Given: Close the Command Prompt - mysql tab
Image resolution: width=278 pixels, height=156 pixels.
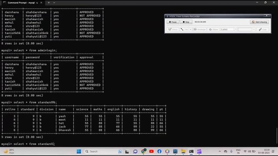Looking at the screenshot, I should pyautogui.click(x=41, y=3).
